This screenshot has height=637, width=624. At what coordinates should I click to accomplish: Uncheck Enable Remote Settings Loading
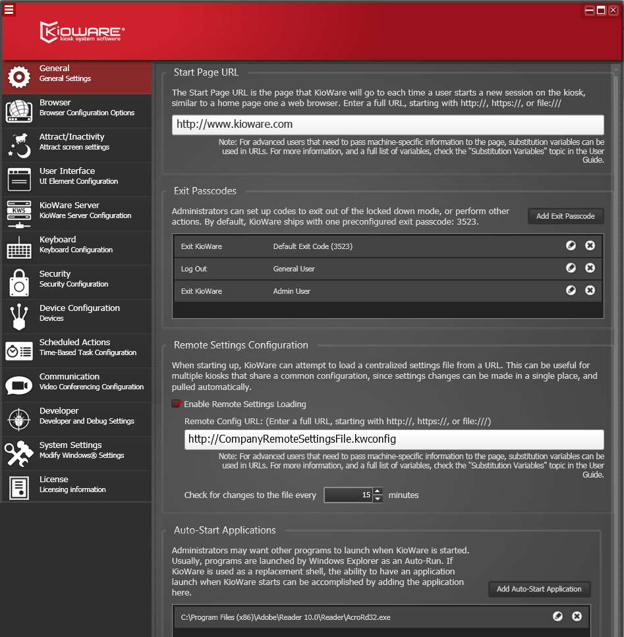176,403
